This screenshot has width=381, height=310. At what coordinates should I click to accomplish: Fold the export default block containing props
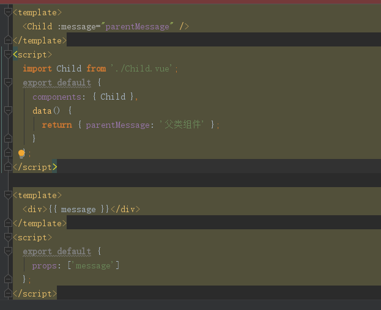8,251
